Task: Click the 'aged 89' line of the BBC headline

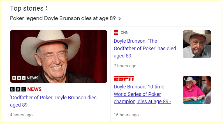Action: click(19, 105)
